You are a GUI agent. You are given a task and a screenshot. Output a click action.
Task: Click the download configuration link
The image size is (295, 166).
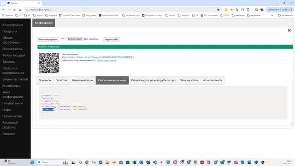tap(106, 60)
